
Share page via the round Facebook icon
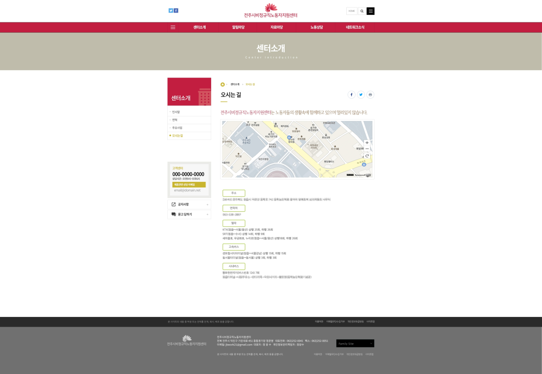coord(351,94)
